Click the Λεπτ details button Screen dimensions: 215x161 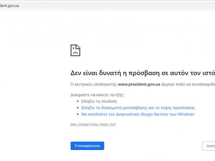tap(209, 146)
